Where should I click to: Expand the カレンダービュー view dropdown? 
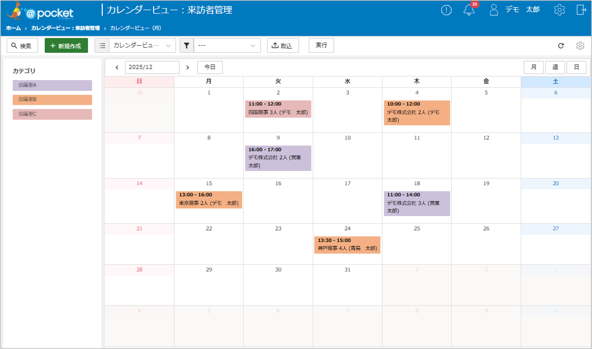click(142, 46)
